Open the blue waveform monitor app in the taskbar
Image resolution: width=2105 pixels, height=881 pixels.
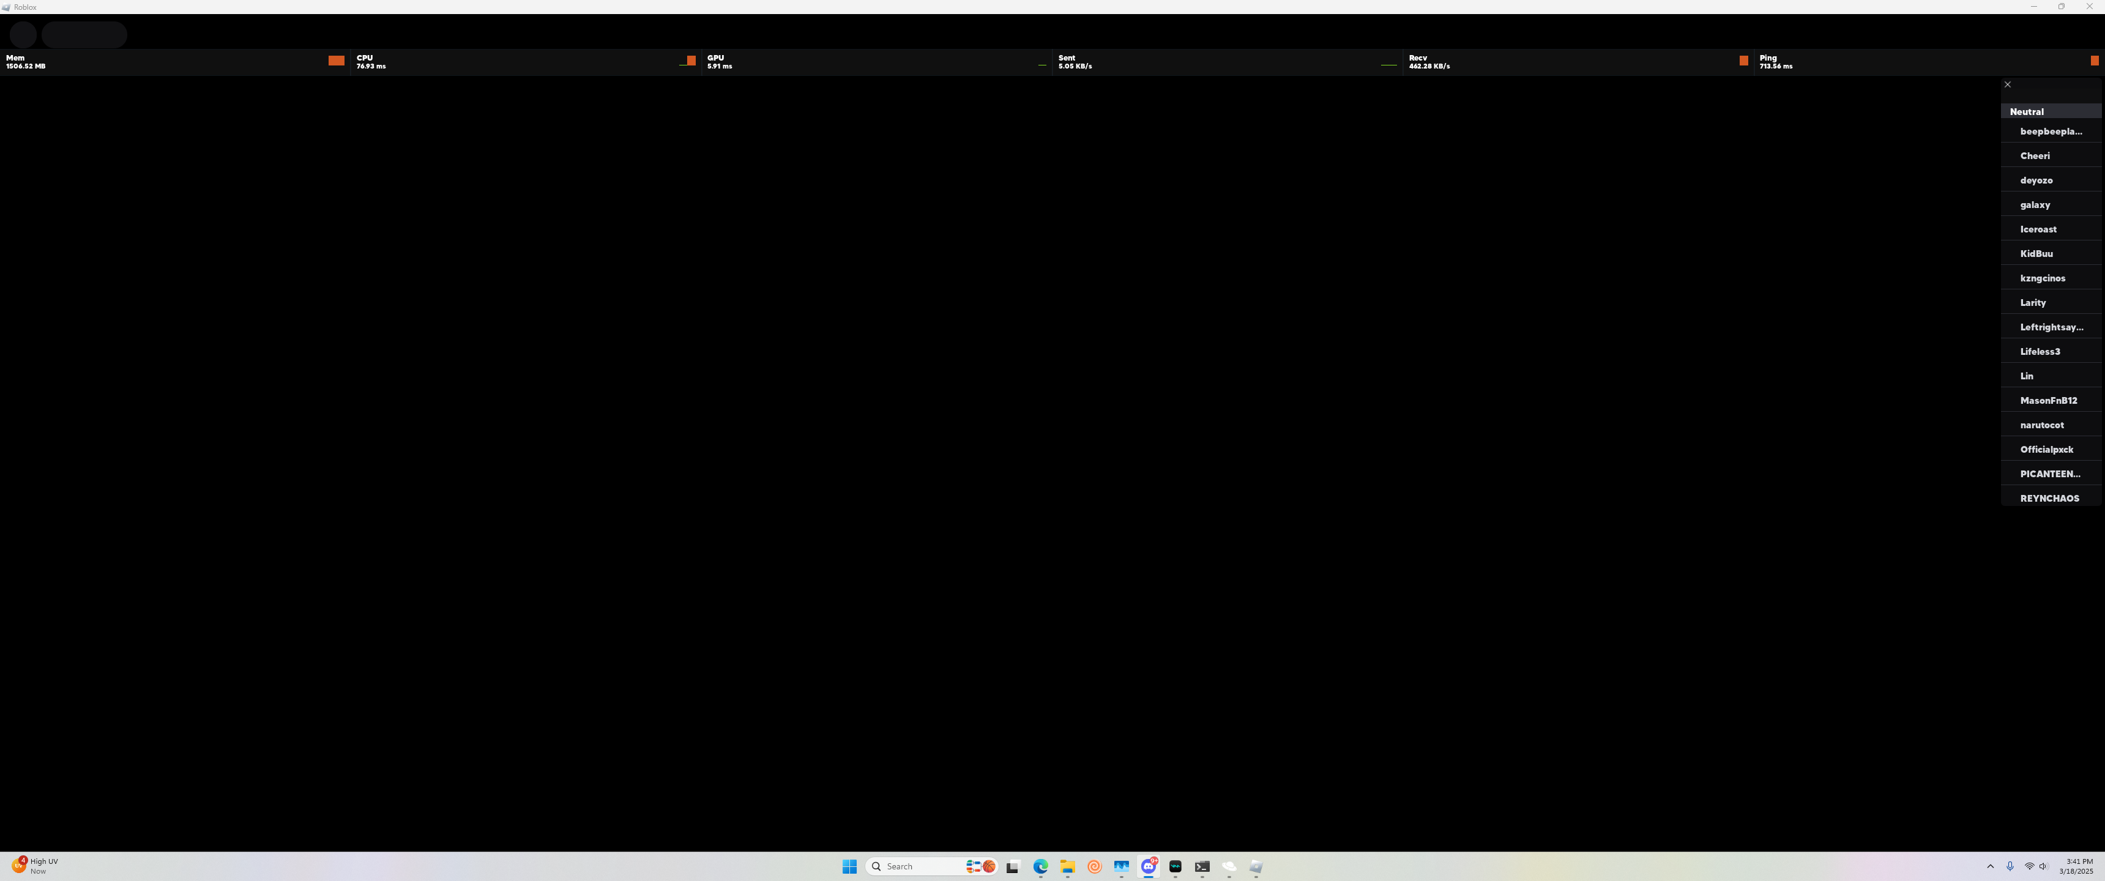coord(1121,866)
